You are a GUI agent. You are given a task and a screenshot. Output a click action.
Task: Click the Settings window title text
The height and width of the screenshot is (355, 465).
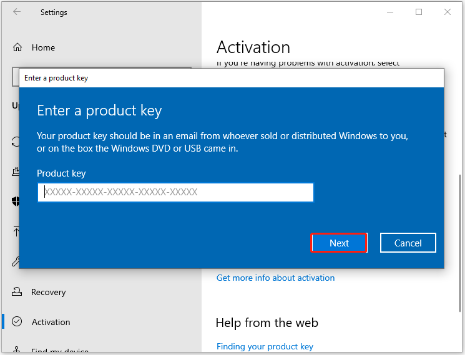(54, 12)
